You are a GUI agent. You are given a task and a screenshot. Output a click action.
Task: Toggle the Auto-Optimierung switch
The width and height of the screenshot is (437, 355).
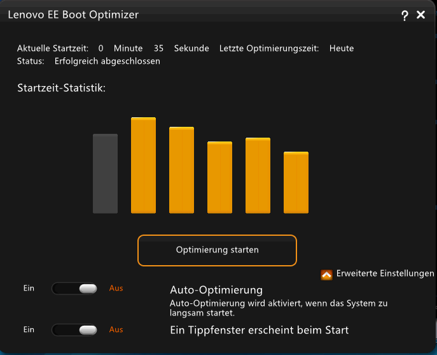(74, 289)
